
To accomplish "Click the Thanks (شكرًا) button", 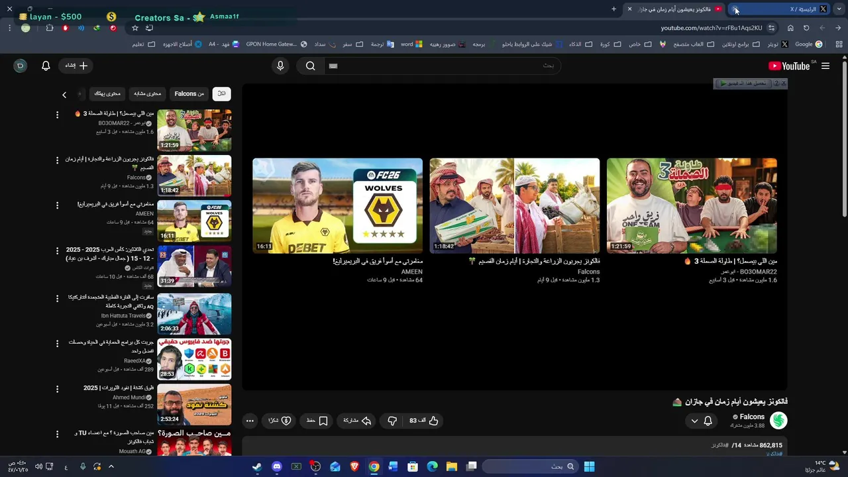I will tap(280, 421).
